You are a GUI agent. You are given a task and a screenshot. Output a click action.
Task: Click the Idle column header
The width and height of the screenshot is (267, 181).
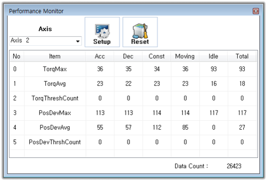point(213,56)
